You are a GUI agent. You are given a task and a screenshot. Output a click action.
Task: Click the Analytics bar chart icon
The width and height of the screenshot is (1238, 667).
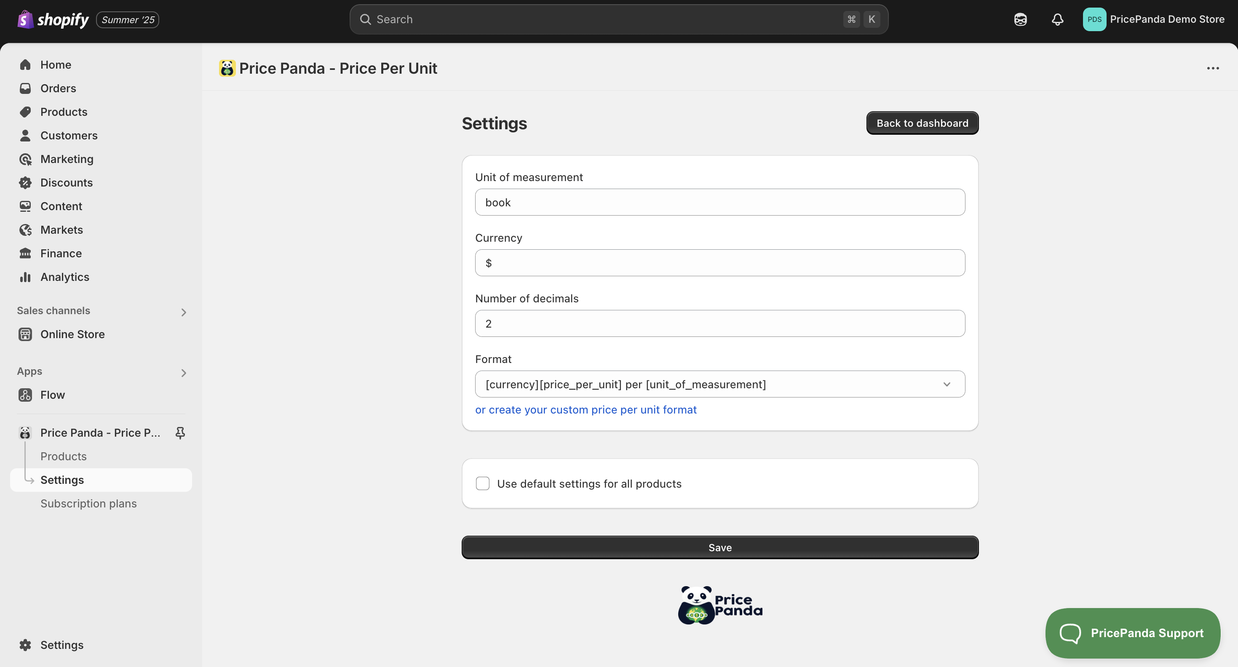pos(25,277)
